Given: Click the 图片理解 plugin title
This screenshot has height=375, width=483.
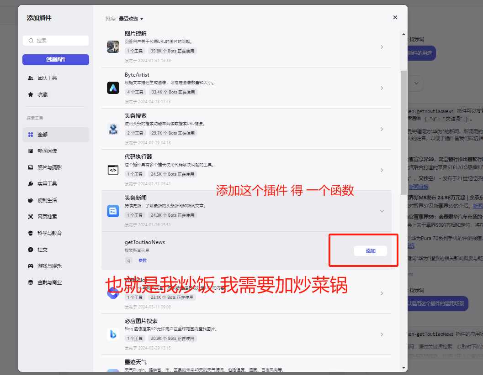Looking at the screenshot, I should click(136, 34).
